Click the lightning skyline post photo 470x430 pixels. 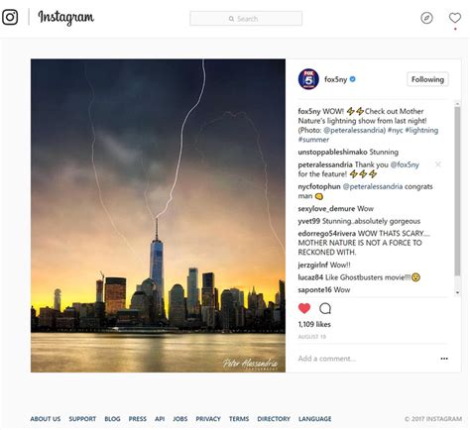[x=158, y=216]
